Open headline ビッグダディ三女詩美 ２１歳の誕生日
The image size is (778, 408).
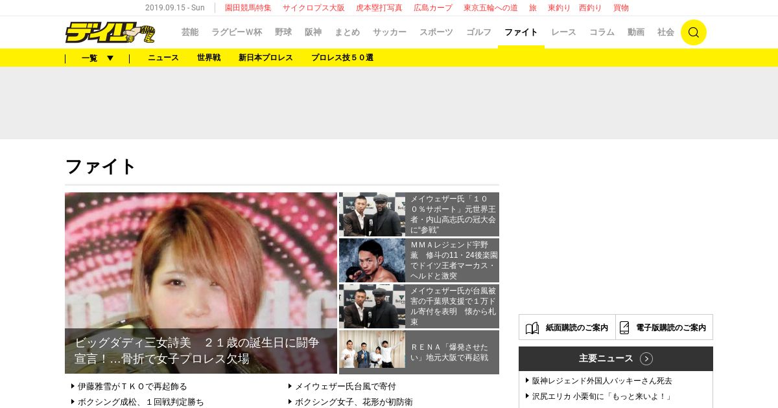(x=197, y=350)
